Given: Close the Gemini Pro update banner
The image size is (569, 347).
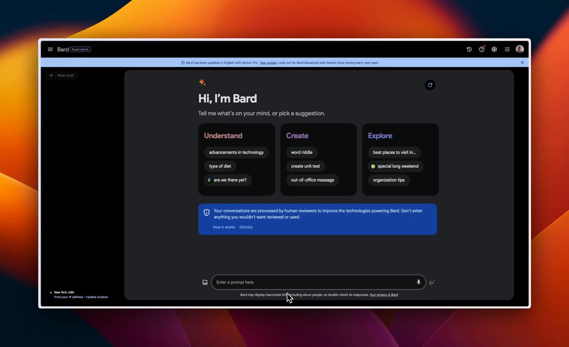Looking at the screenshot, I should (x=522, y=62).
